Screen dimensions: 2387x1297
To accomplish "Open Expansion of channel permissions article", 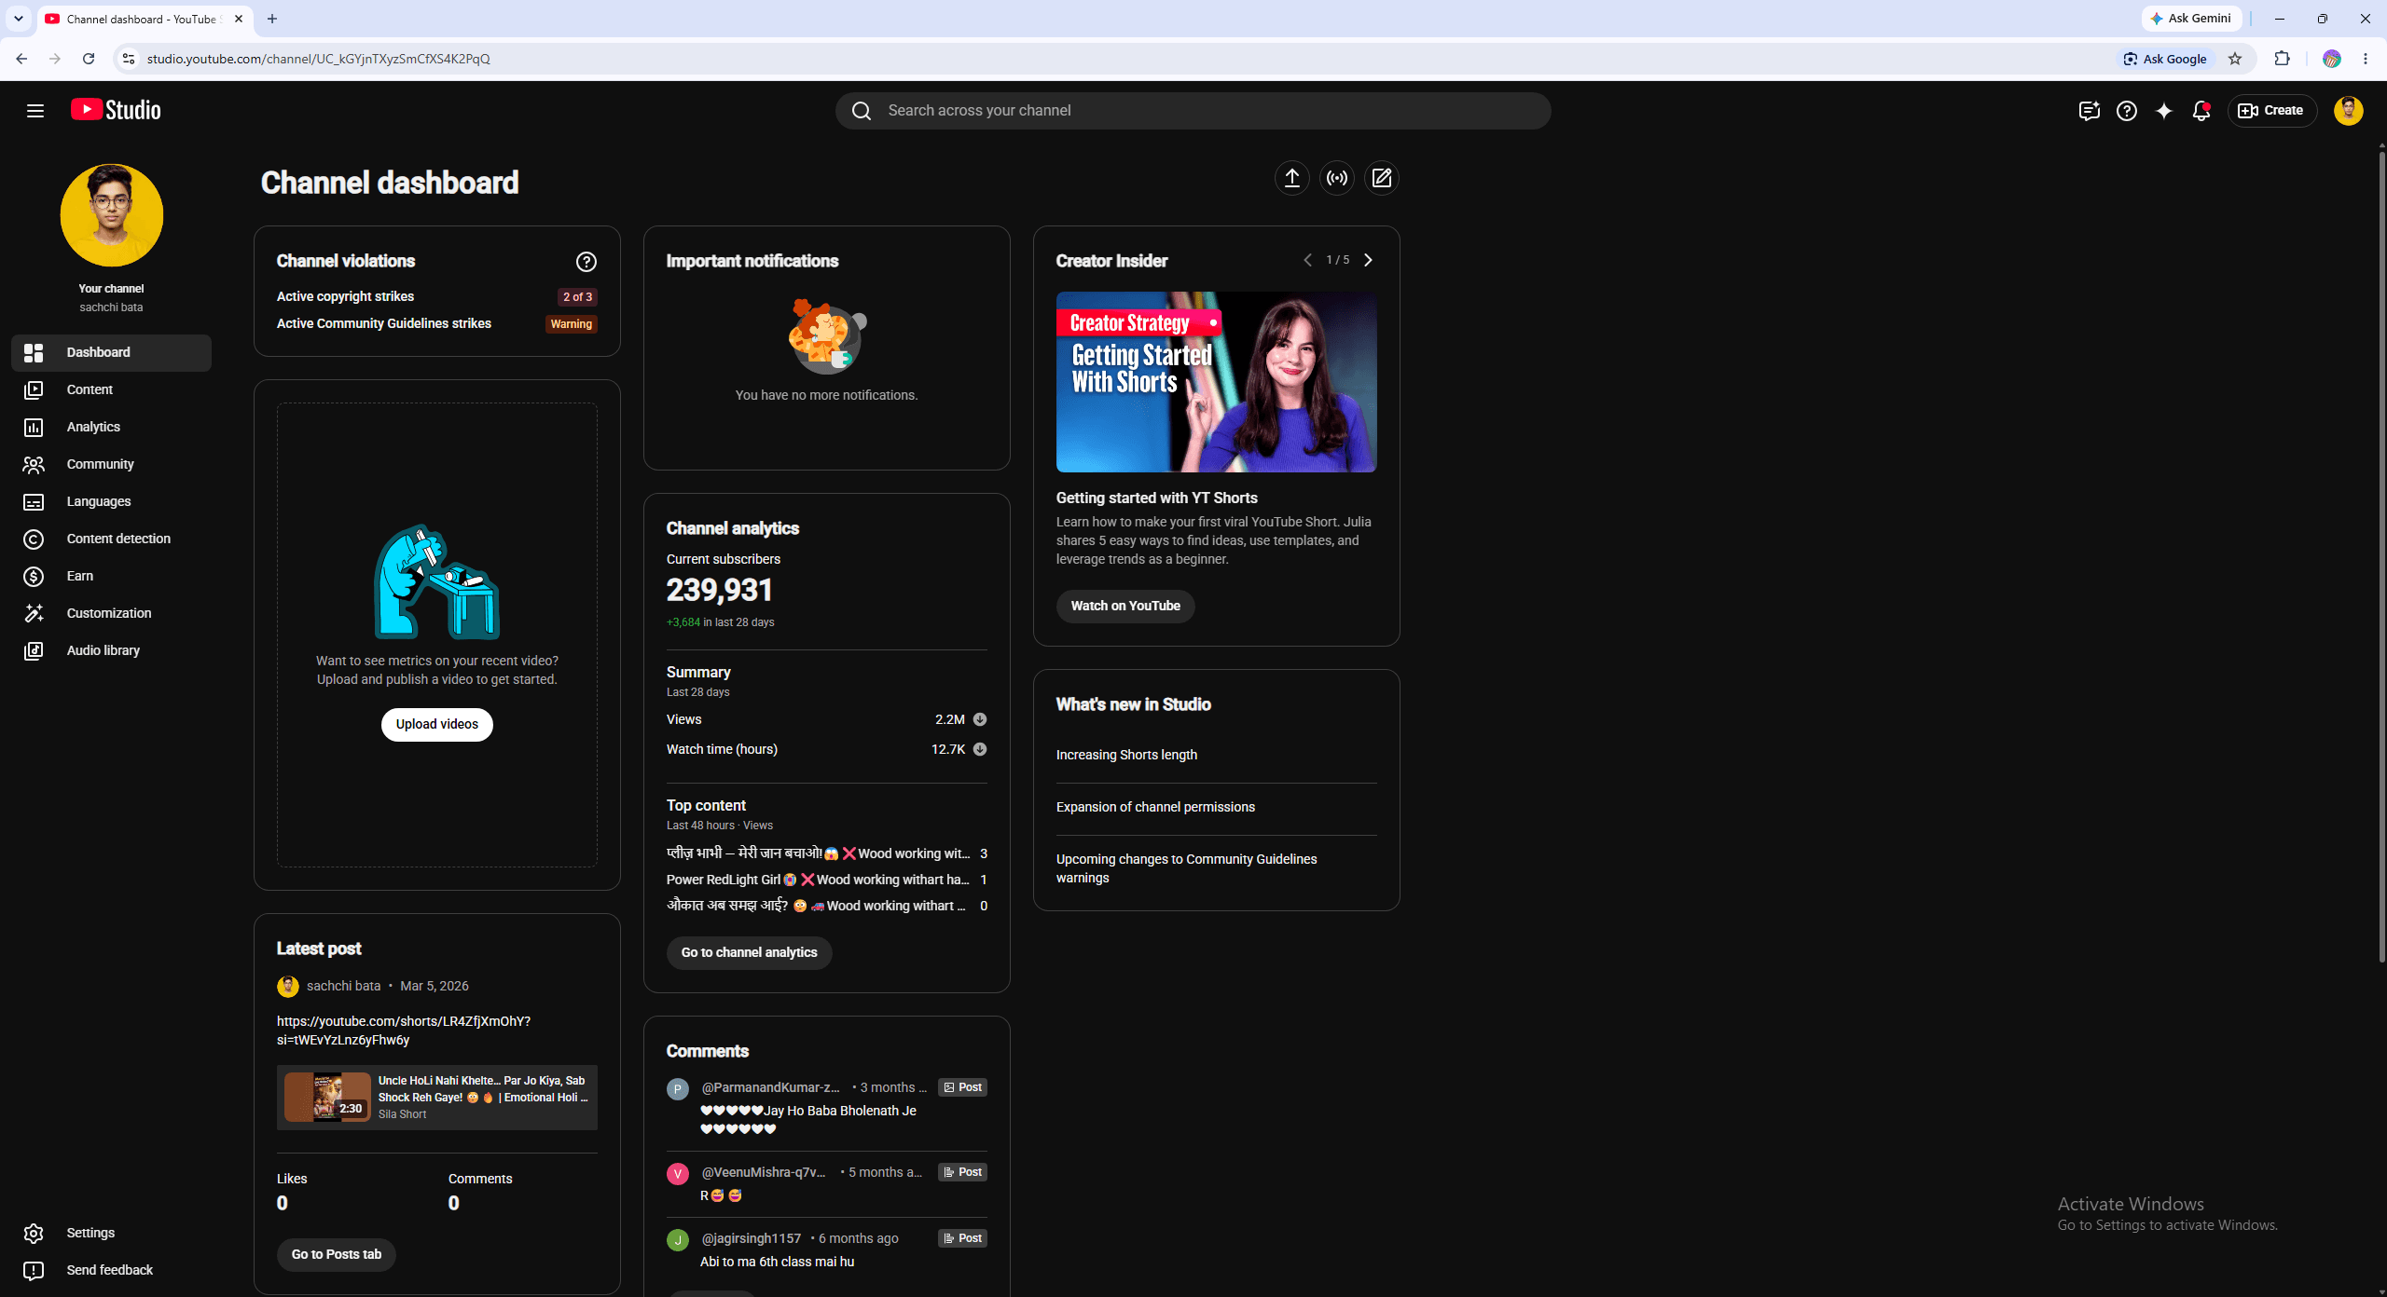I will [1155, 807].
